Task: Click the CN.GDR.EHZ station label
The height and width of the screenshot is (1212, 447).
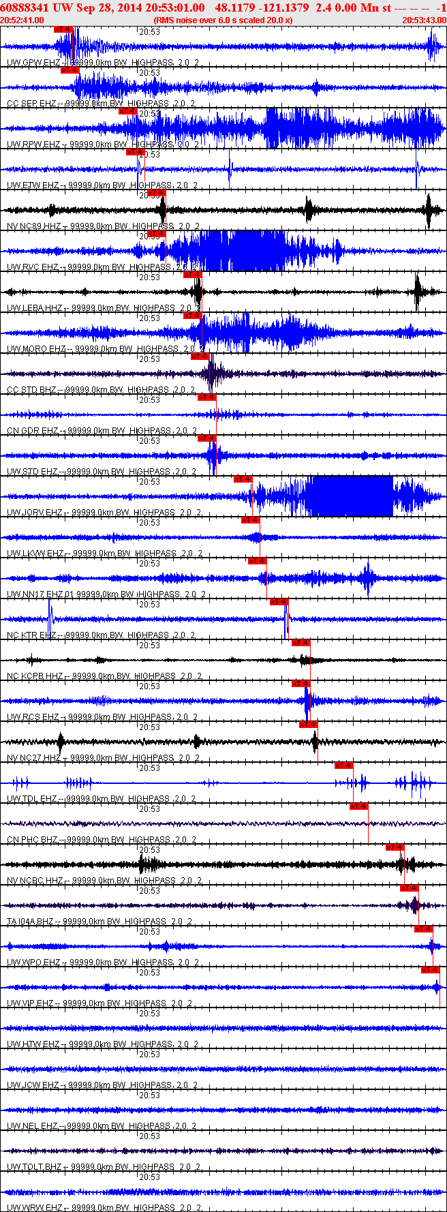Action: (x=33, y=430)
